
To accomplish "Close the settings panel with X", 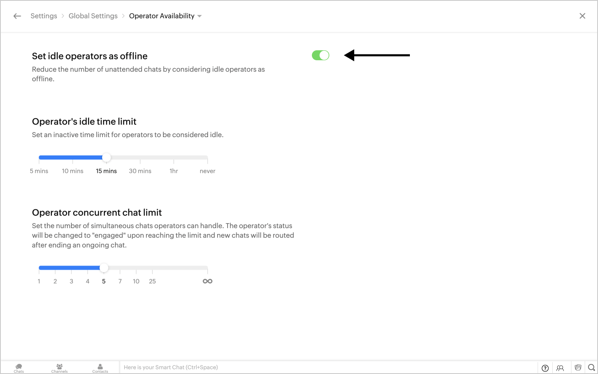I will (x=582, y=16).
